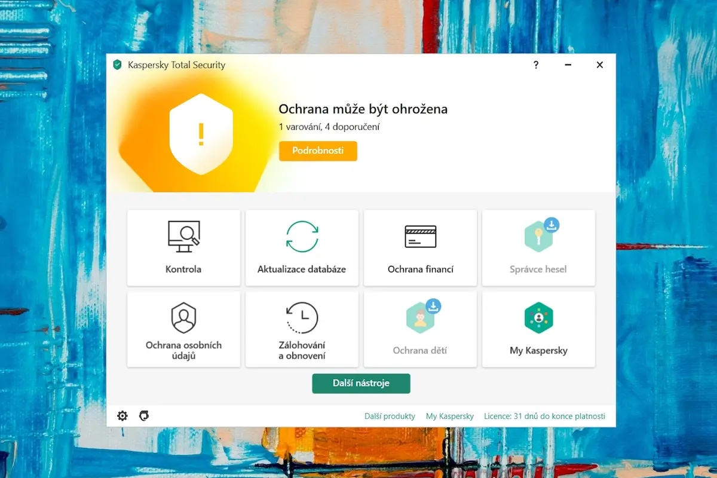Screen dimensions: 717x478
Task: Open the Kontrola scan monitor icon
Action: 183,237
